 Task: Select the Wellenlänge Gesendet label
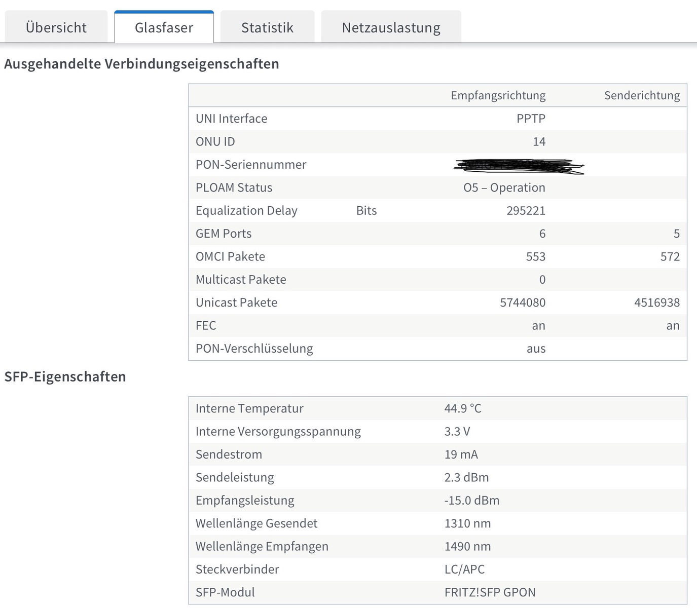click(256, 523)
